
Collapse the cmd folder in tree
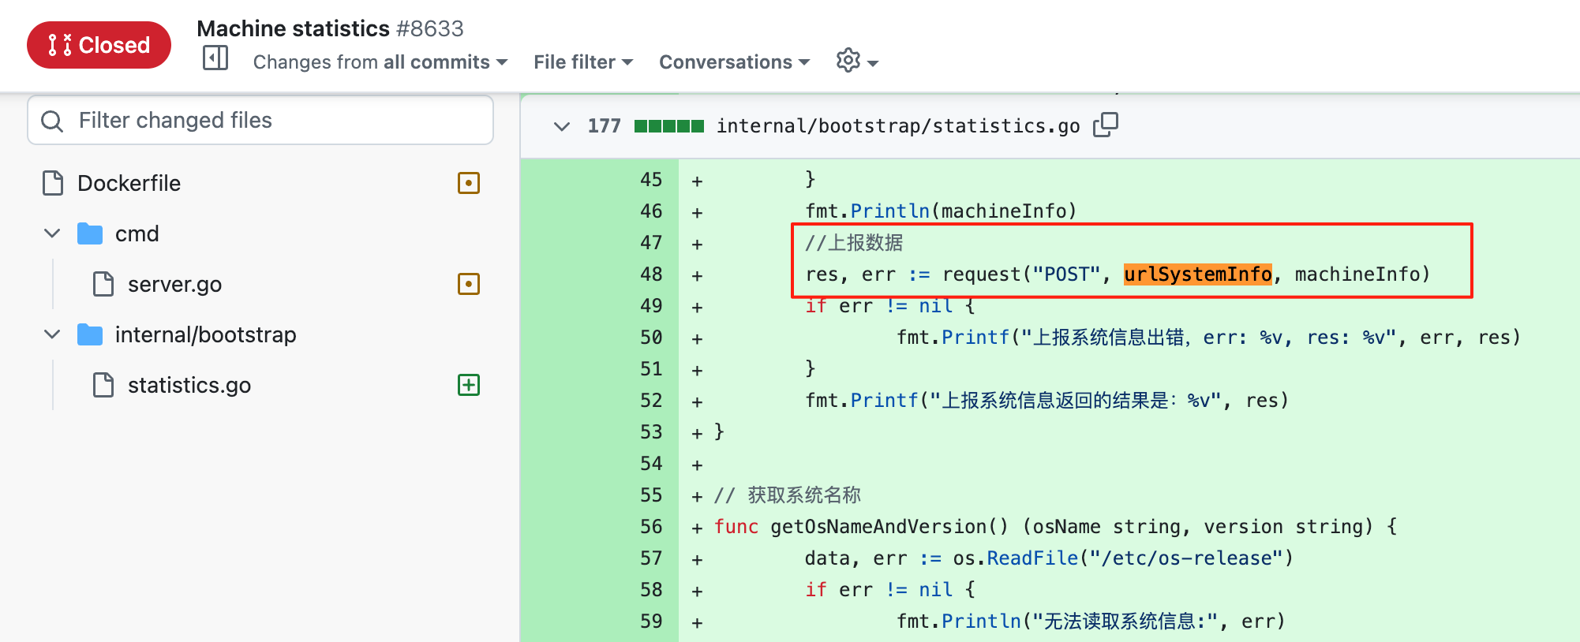[52, 233]
